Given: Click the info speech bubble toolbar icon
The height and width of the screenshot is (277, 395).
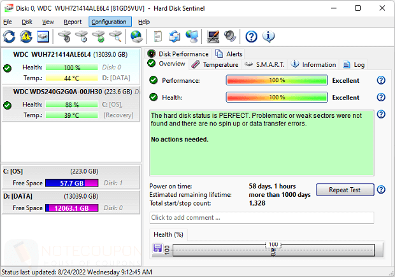Looking at the screenshot, I should (268, 36).
